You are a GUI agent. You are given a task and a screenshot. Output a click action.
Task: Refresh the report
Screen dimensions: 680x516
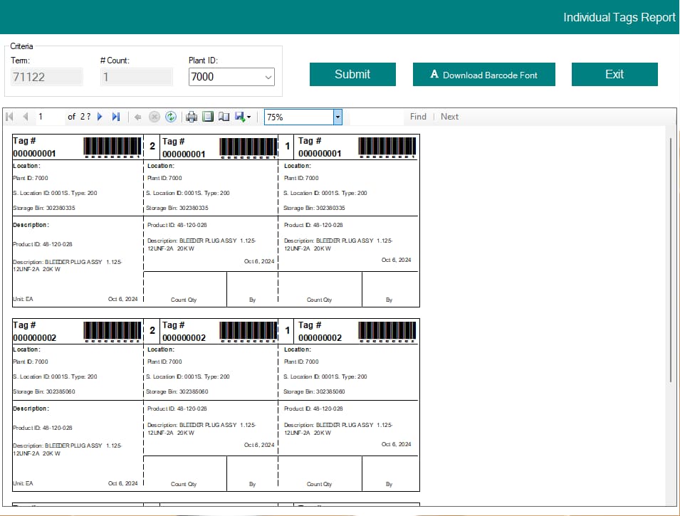click(x=171, y=117)
